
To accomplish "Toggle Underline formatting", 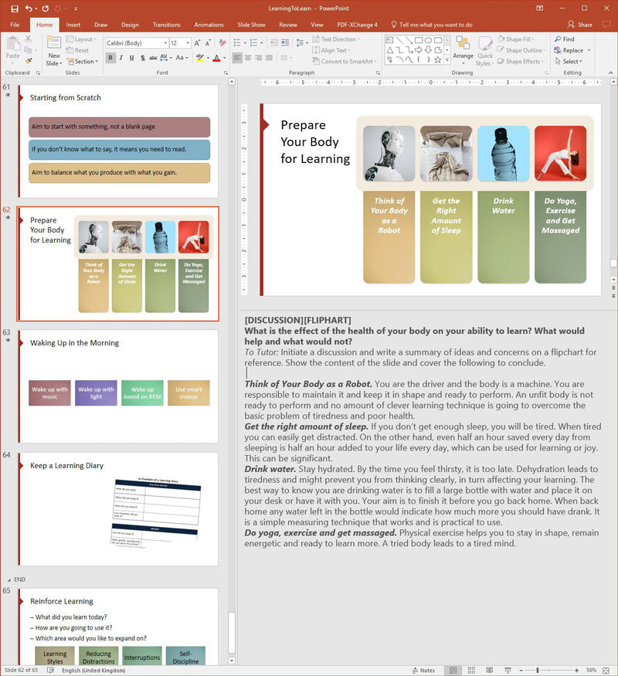I will [x=131, y=58].
